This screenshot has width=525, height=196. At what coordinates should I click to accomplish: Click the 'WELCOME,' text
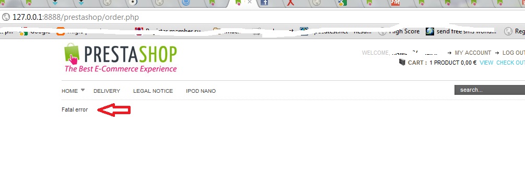376,53
